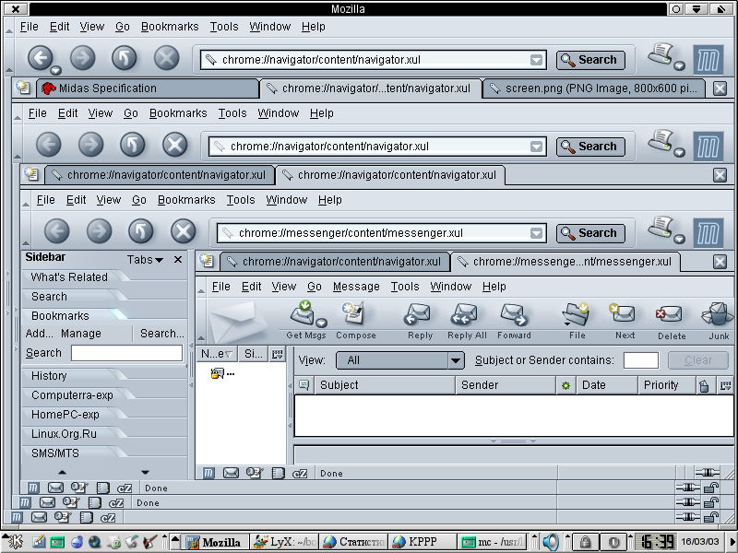
Task: Close the Sidebar with its X
Action: tap(178, 260)
